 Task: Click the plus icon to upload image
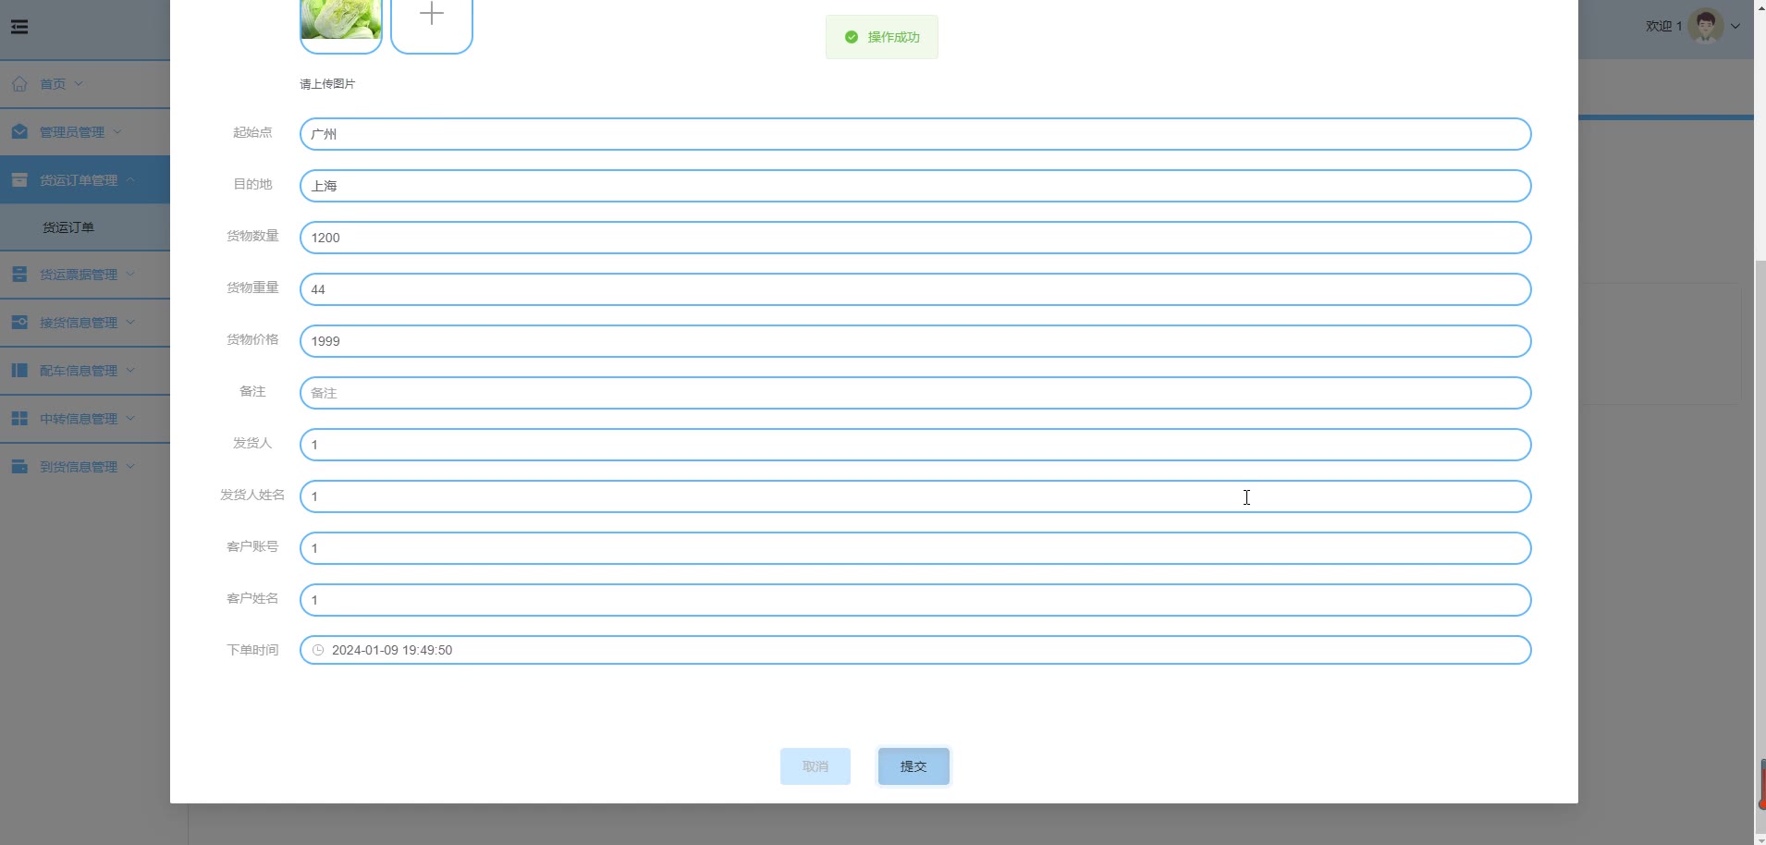tap(432, 13)
